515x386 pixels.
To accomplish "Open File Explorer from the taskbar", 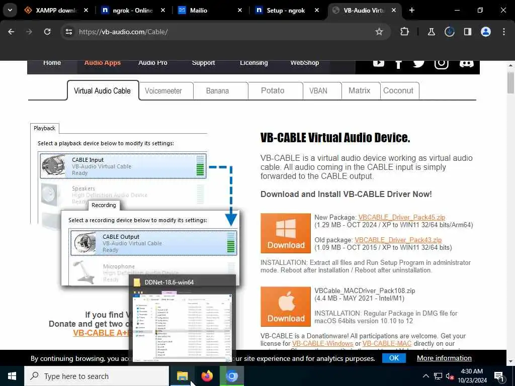I will pos(182,376).
